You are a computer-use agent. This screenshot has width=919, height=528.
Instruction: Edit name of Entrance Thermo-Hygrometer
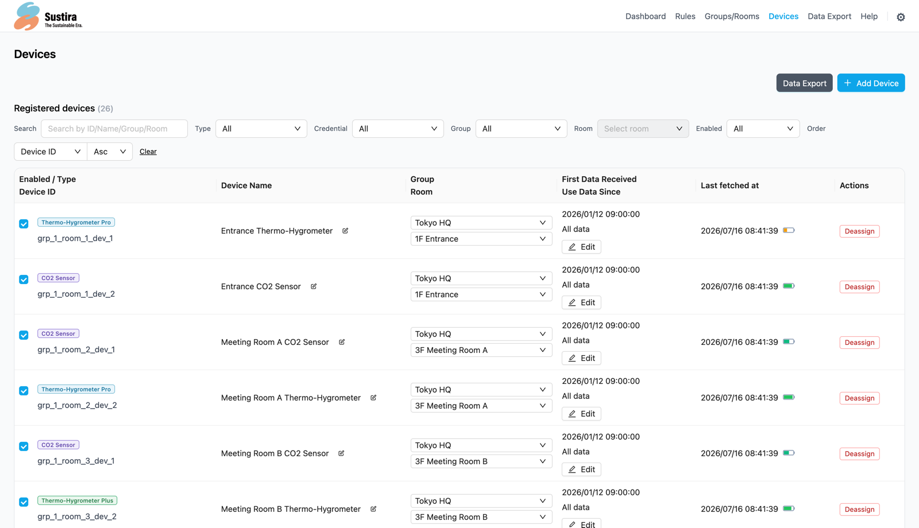pos(345,231)
